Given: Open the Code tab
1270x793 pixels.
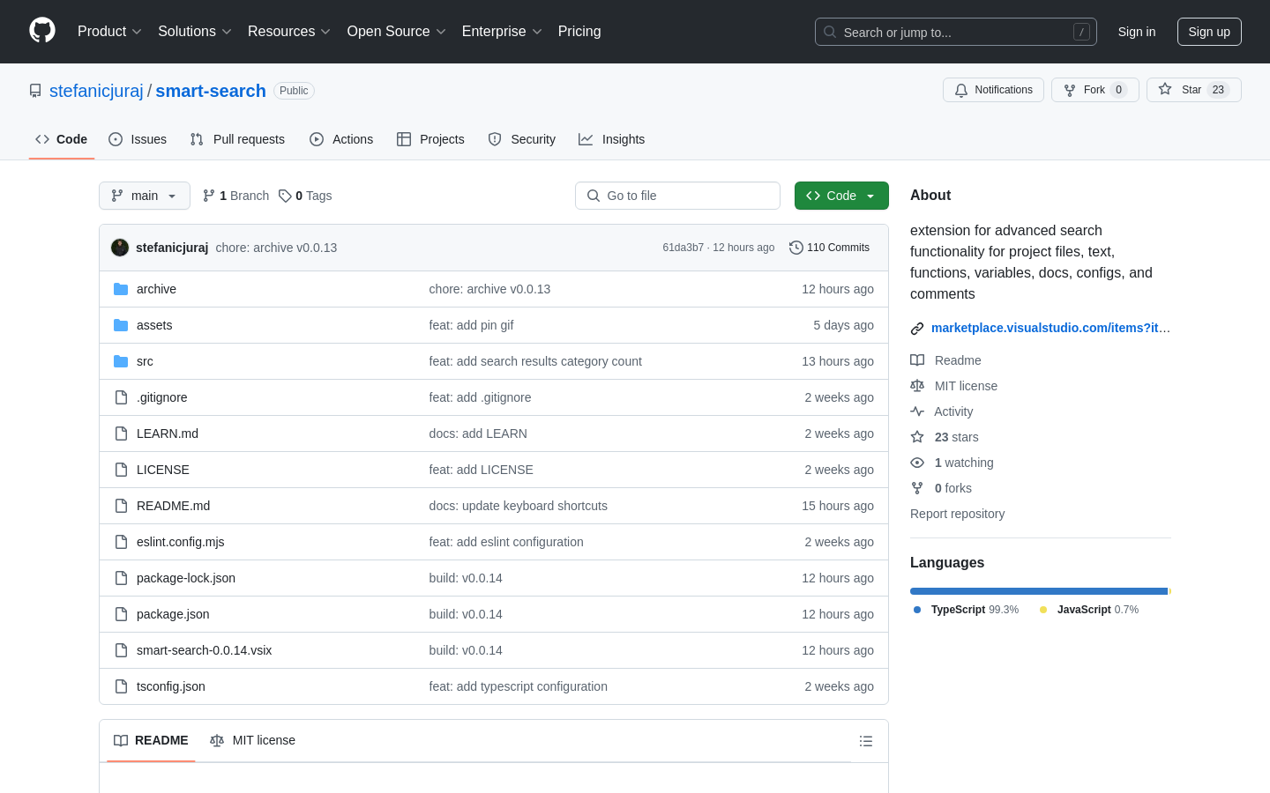Looking at the screenshot, I should pos(62,139).
